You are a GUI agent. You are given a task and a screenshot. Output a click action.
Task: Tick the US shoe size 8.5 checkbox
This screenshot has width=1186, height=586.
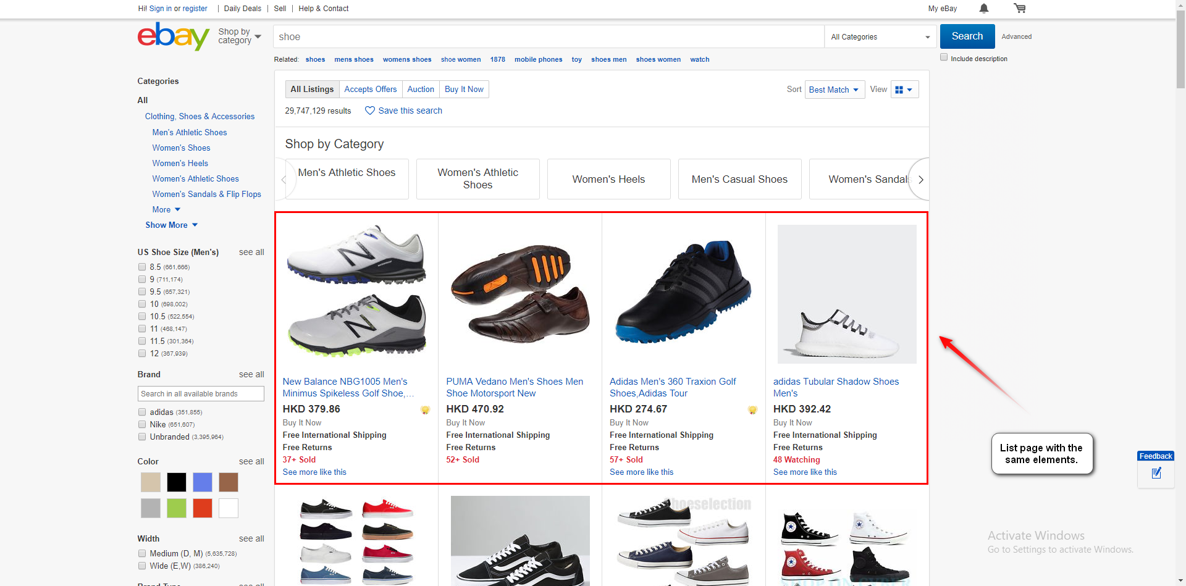pos(142,267)
